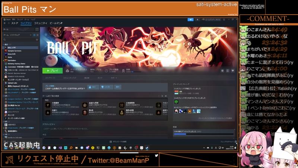Click the 石掘り achievement icon

[48, 112]
